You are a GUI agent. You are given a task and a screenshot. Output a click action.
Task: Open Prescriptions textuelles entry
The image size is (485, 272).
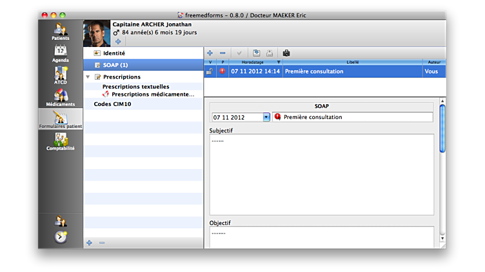click(x=135, y=86)
